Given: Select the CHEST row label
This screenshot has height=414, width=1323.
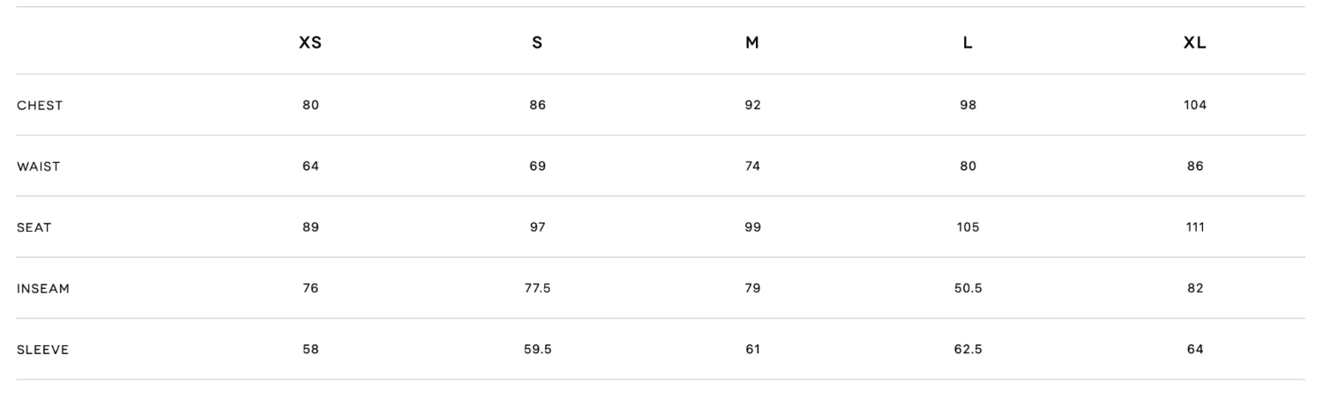Looking at the screenshot, I should [x=40, y=105].
